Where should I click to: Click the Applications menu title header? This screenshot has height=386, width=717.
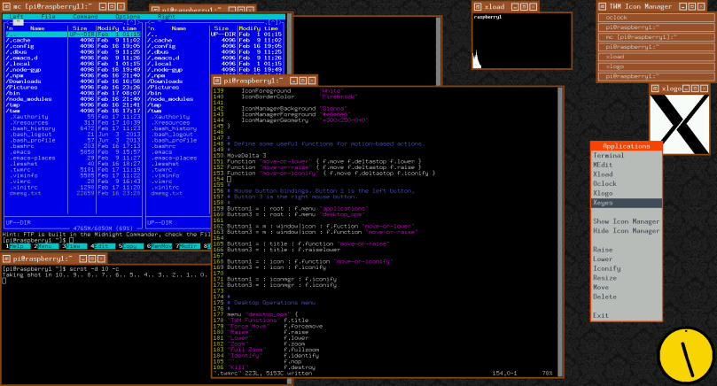click(x=626, y=146)
